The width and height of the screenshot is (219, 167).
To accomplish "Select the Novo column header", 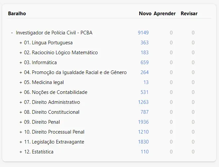I will coord(145,14).
